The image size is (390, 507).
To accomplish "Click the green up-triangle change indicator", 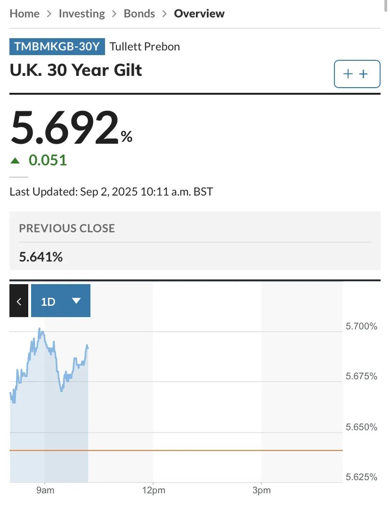I will (15, 161).
